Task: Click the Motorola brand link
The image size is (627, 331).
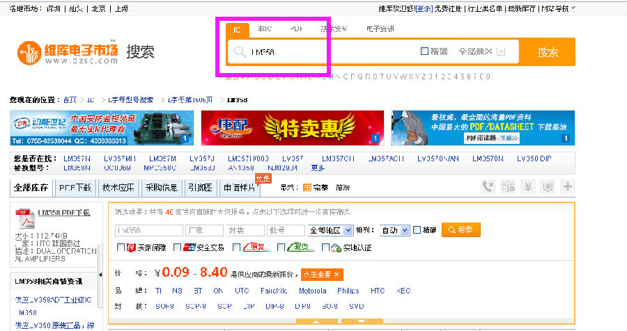Action: pyautogui.click(x=313, y=291)
